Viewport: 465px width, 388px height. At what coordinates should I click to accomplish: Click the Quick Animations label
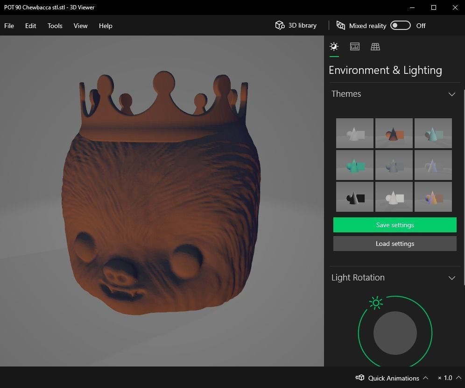coord(394,378)
